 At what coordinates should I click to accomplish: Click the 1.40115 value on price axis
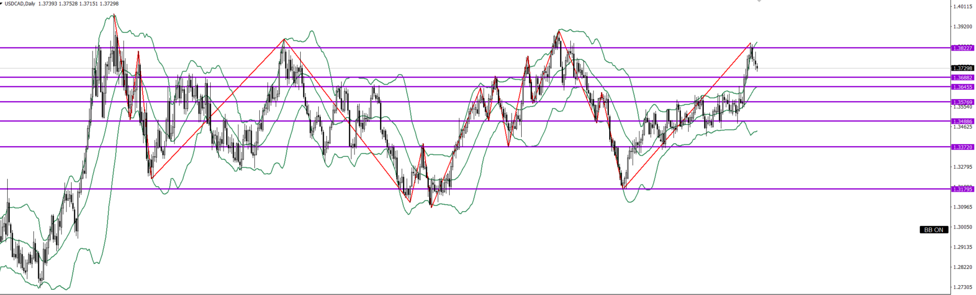[962, 7]
